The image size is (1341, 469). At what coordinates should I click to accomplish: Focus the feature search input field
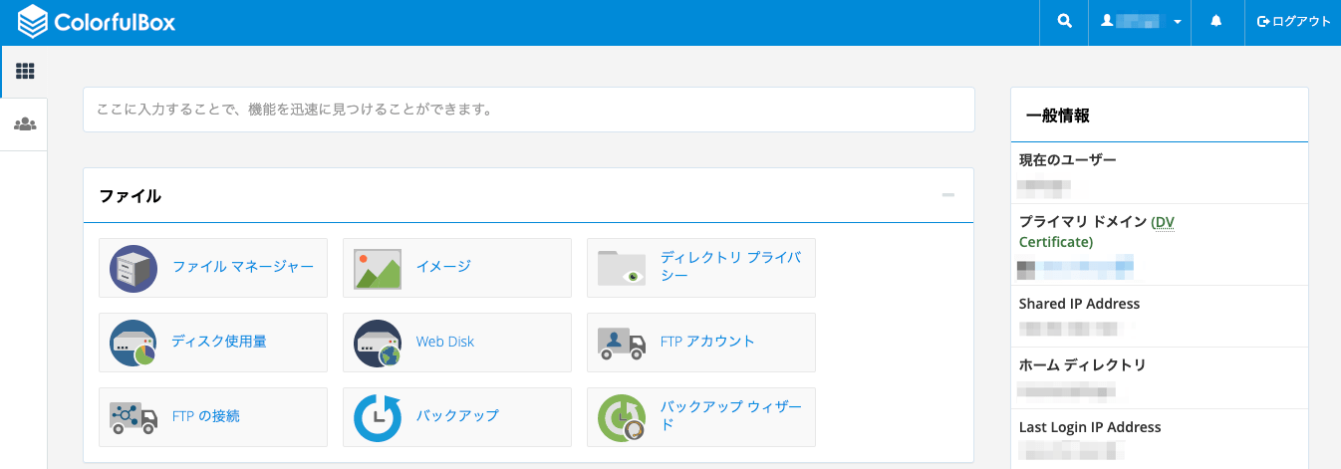pyautogui.click(x=528, y=110)
